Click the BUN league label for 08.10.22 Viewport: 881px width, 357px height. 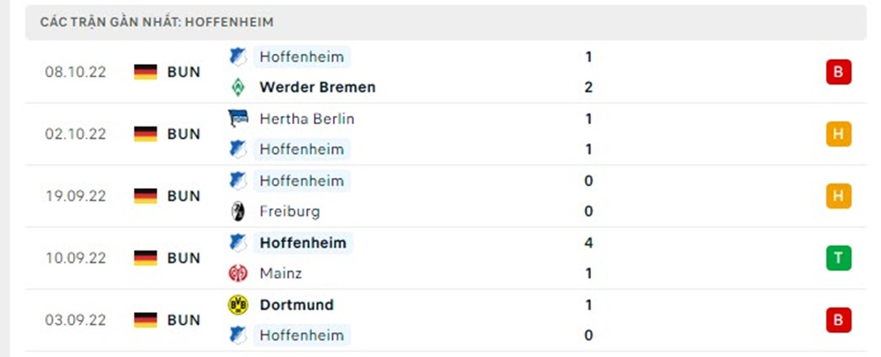[183, 72]
